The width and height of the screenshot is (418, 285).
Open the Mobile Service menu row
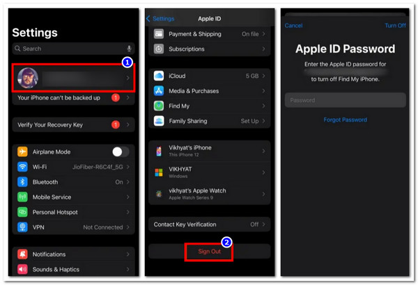coord(73,197)
